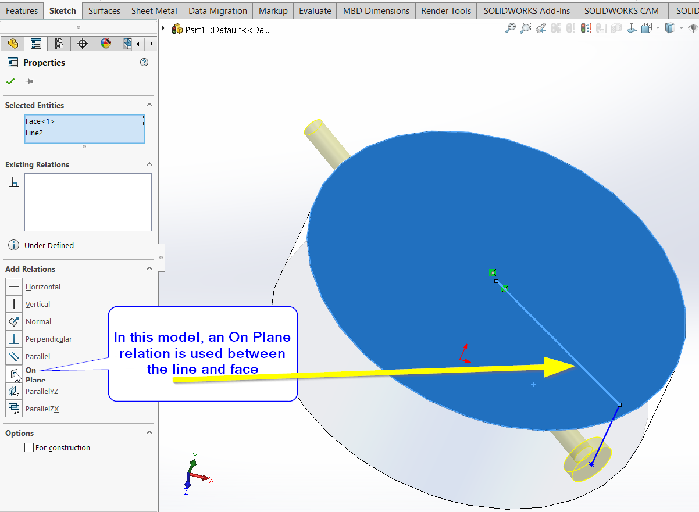Enable the For construction checkbox
Image resolution: width=699 pixels, height=512 pixels.
[x=29, y=448]
